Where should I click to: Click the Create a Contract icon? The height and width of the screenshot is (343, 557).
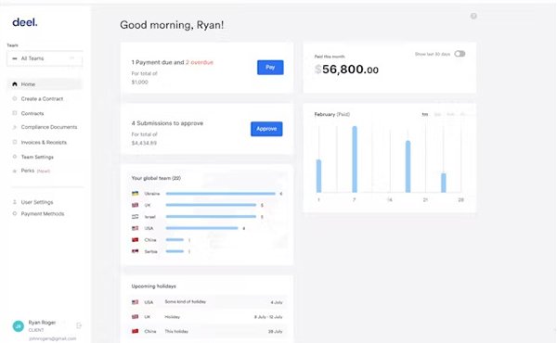pos(15,98)
